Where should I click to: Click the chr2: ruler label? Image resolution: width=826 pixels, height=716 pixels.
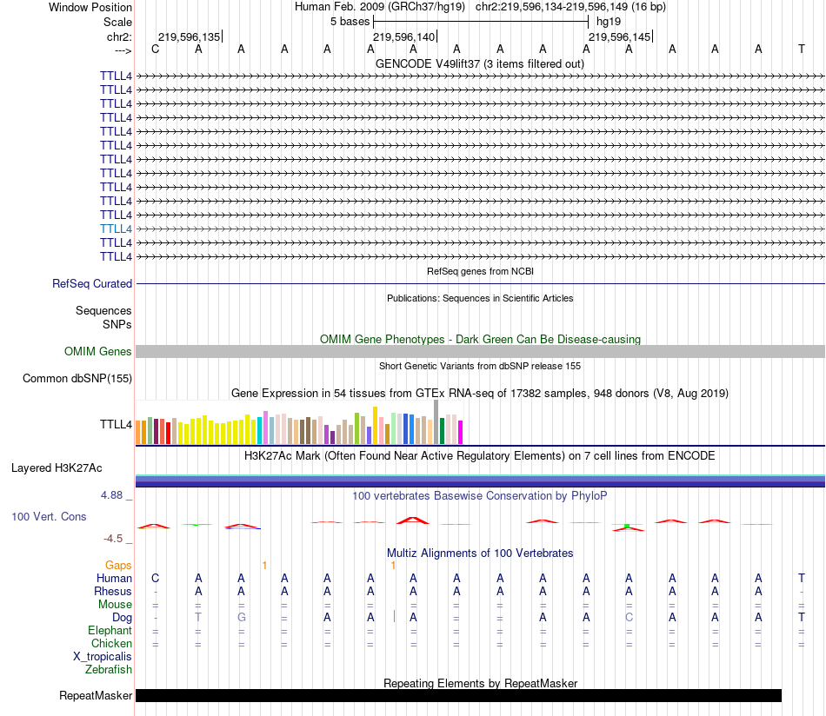coord(119,36)
